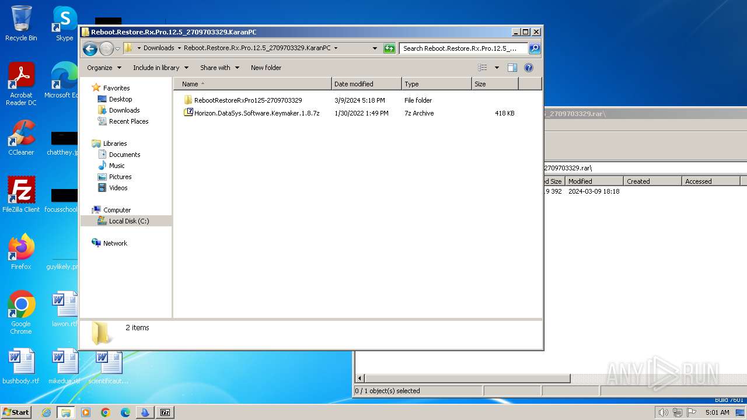Open Explorer help question mark icon

529,68
